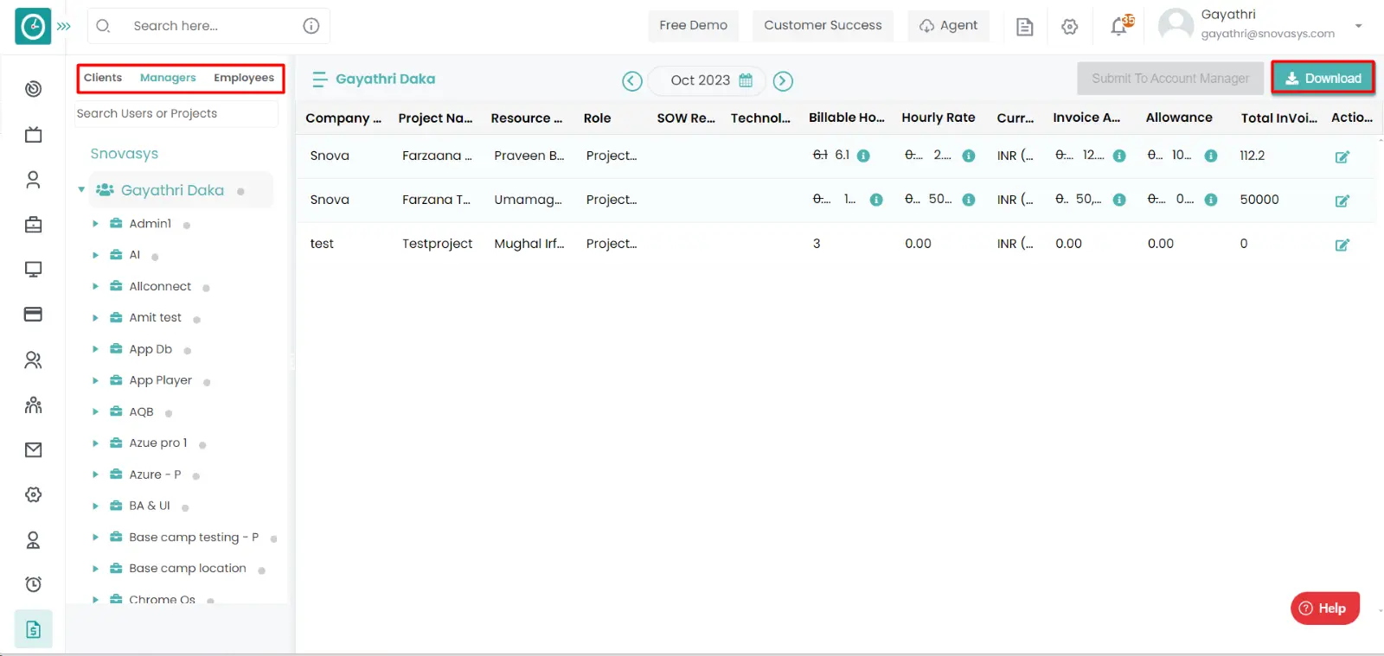Click the info icon in search box
The width and height of the screenshot is (1384, 656).
pyautogui.click(x=311, y=26)
